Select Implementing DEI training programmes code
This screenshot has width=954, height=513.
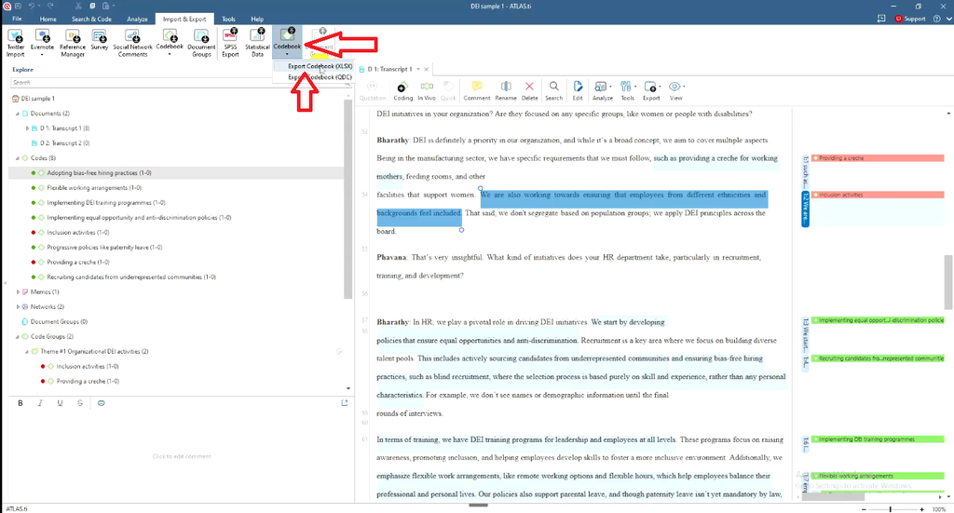(106, 202)
